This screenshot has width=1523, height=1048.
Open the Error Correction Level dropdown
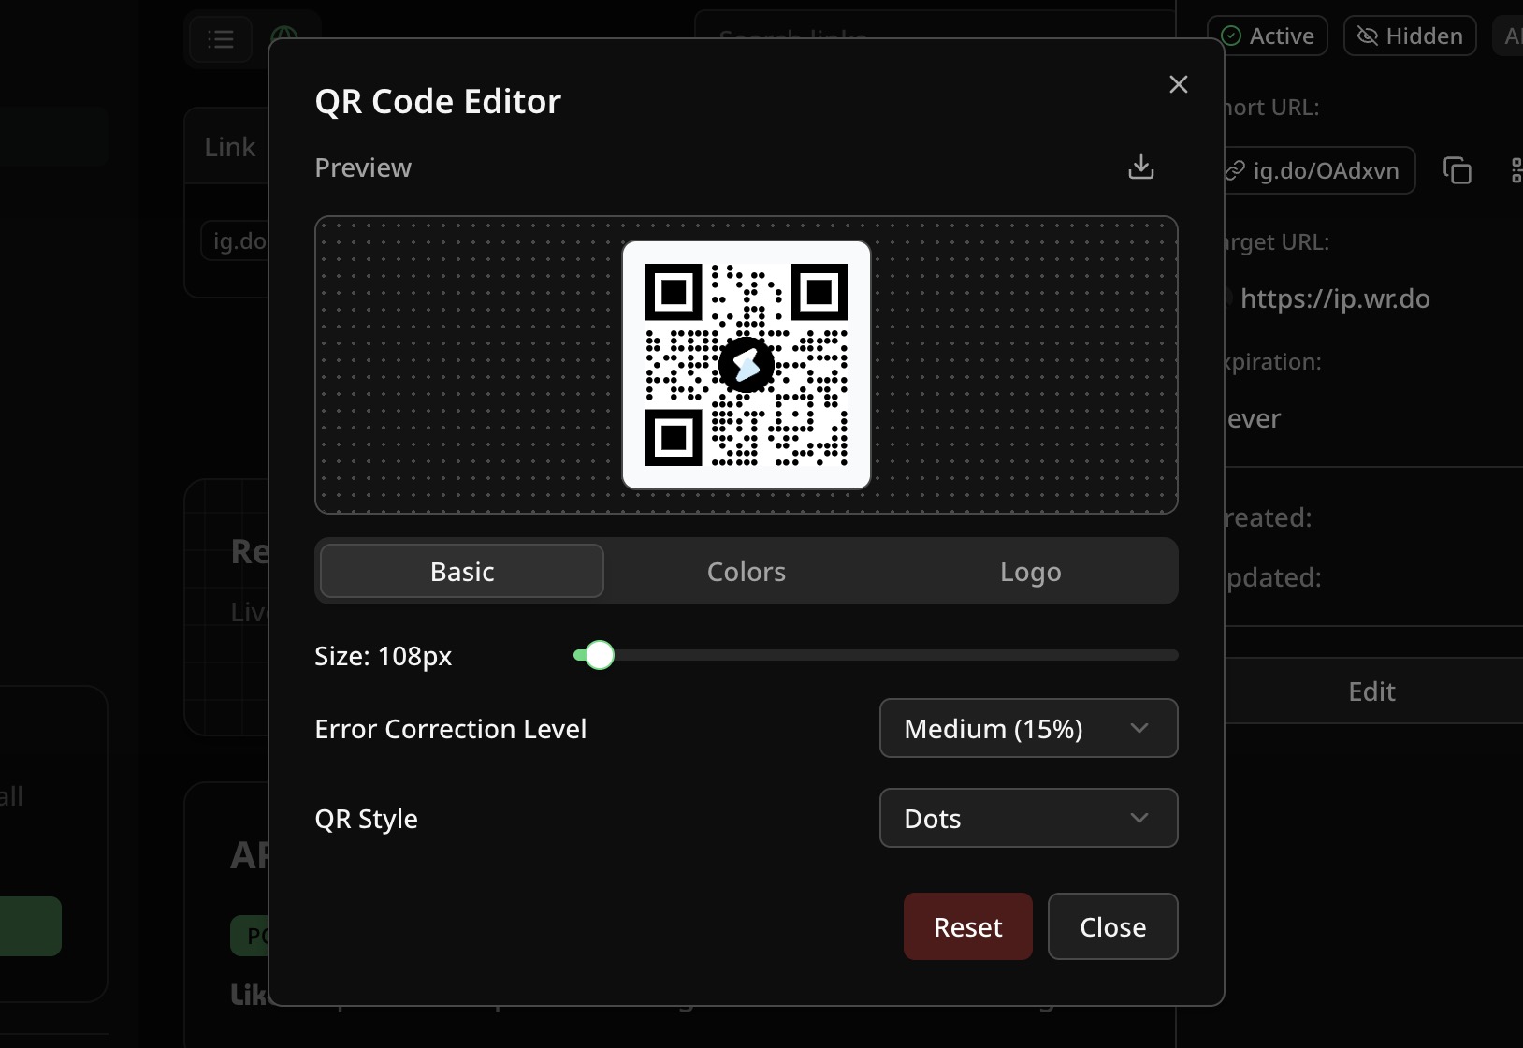coord(1026,728)
